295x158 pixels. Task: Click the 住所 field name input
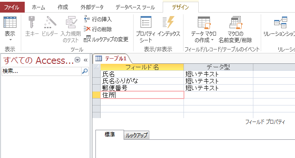[x=142, y=95]
